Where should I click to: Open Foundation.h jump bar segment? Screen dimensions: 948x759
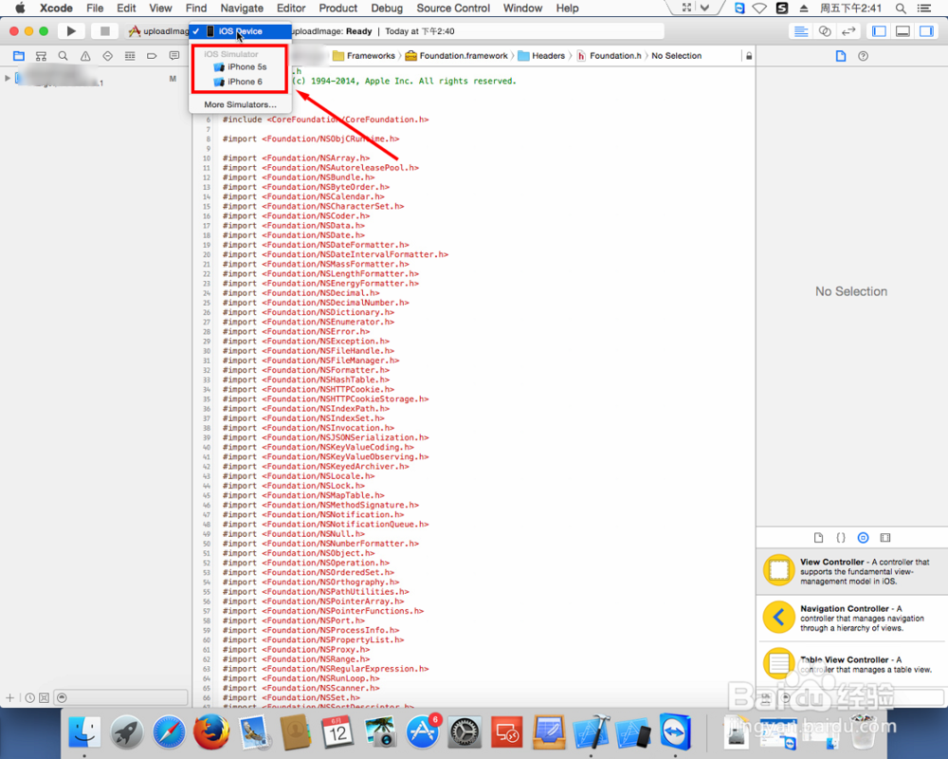point(609,56)
